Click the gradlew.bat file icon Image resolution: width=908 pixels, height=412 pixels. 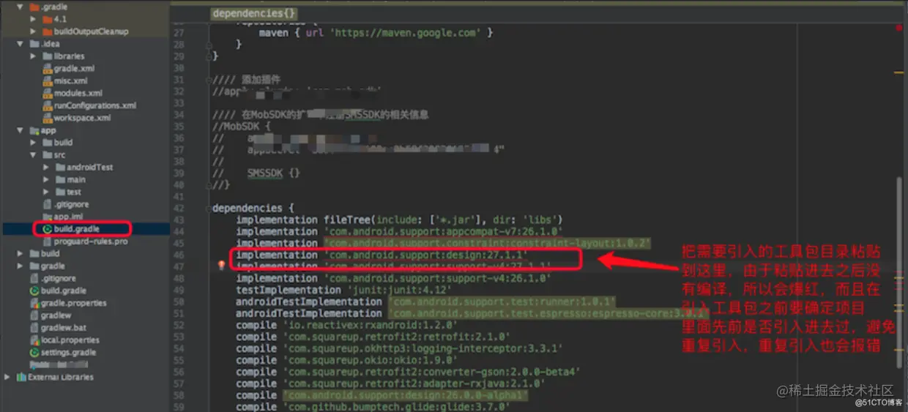(34, 328)
